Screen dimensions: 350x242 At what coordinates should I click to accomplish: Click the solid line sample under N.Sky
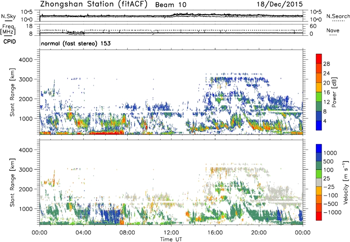click(8, 21)
